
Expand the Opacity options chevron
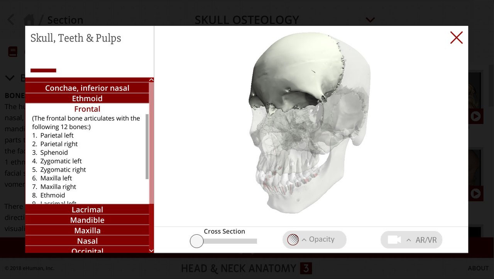tap(304, 240)
